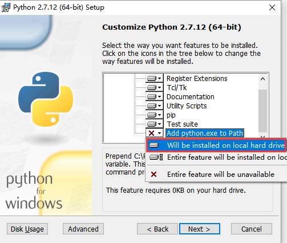
Task: Open dropdown arrow next to Test suite
Action: coord(160,124)
